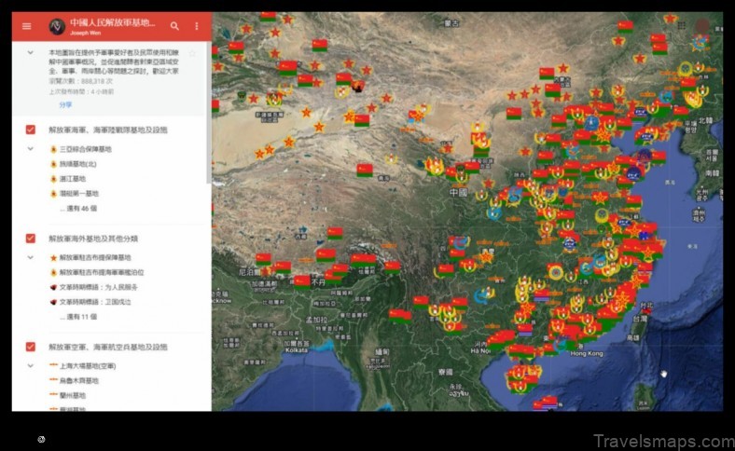Collapse the list beside 三亞綜合保障基地

pos(31,148)
